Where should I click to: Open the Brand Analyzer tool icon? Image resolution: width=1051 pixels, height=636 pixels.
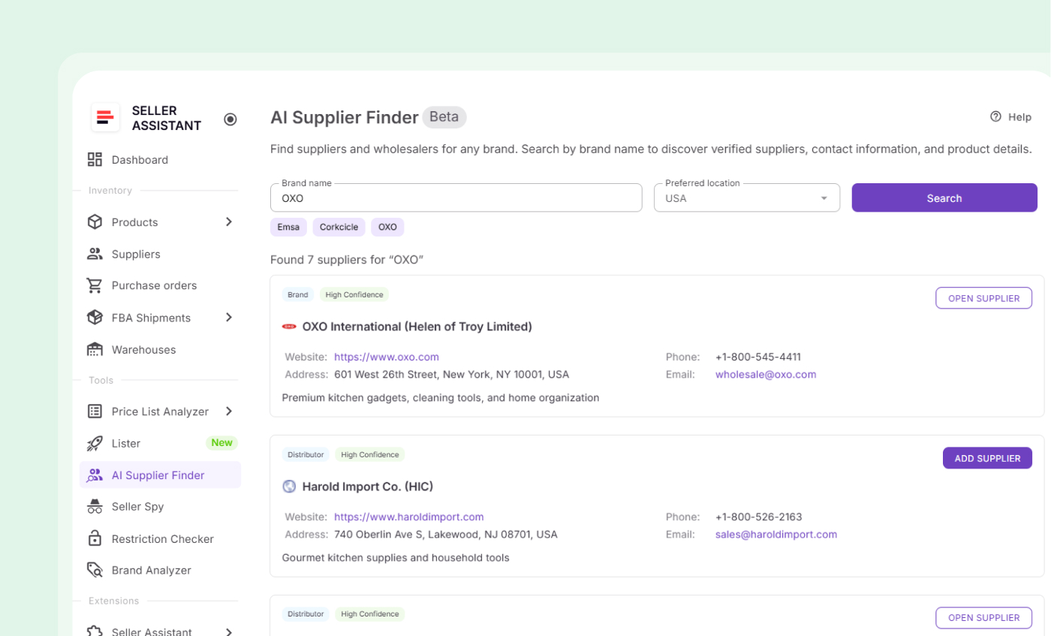point(95,570)
